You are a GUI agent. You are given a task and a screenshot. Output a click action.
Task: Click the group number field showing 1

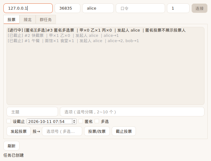(x=178, y=8)
